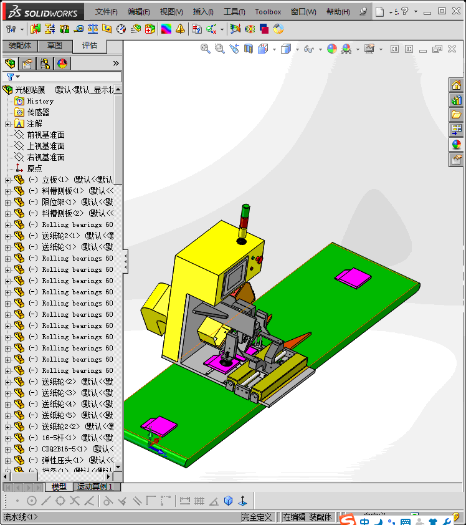Switch to the 草图 tab
The width and height of the screenshot is (466, 525).
tap(55, 45)
